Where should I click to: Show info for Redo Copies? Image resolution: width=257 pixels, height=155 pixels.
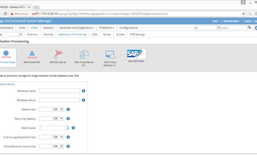pyautogui.click(x=73, y=128)
